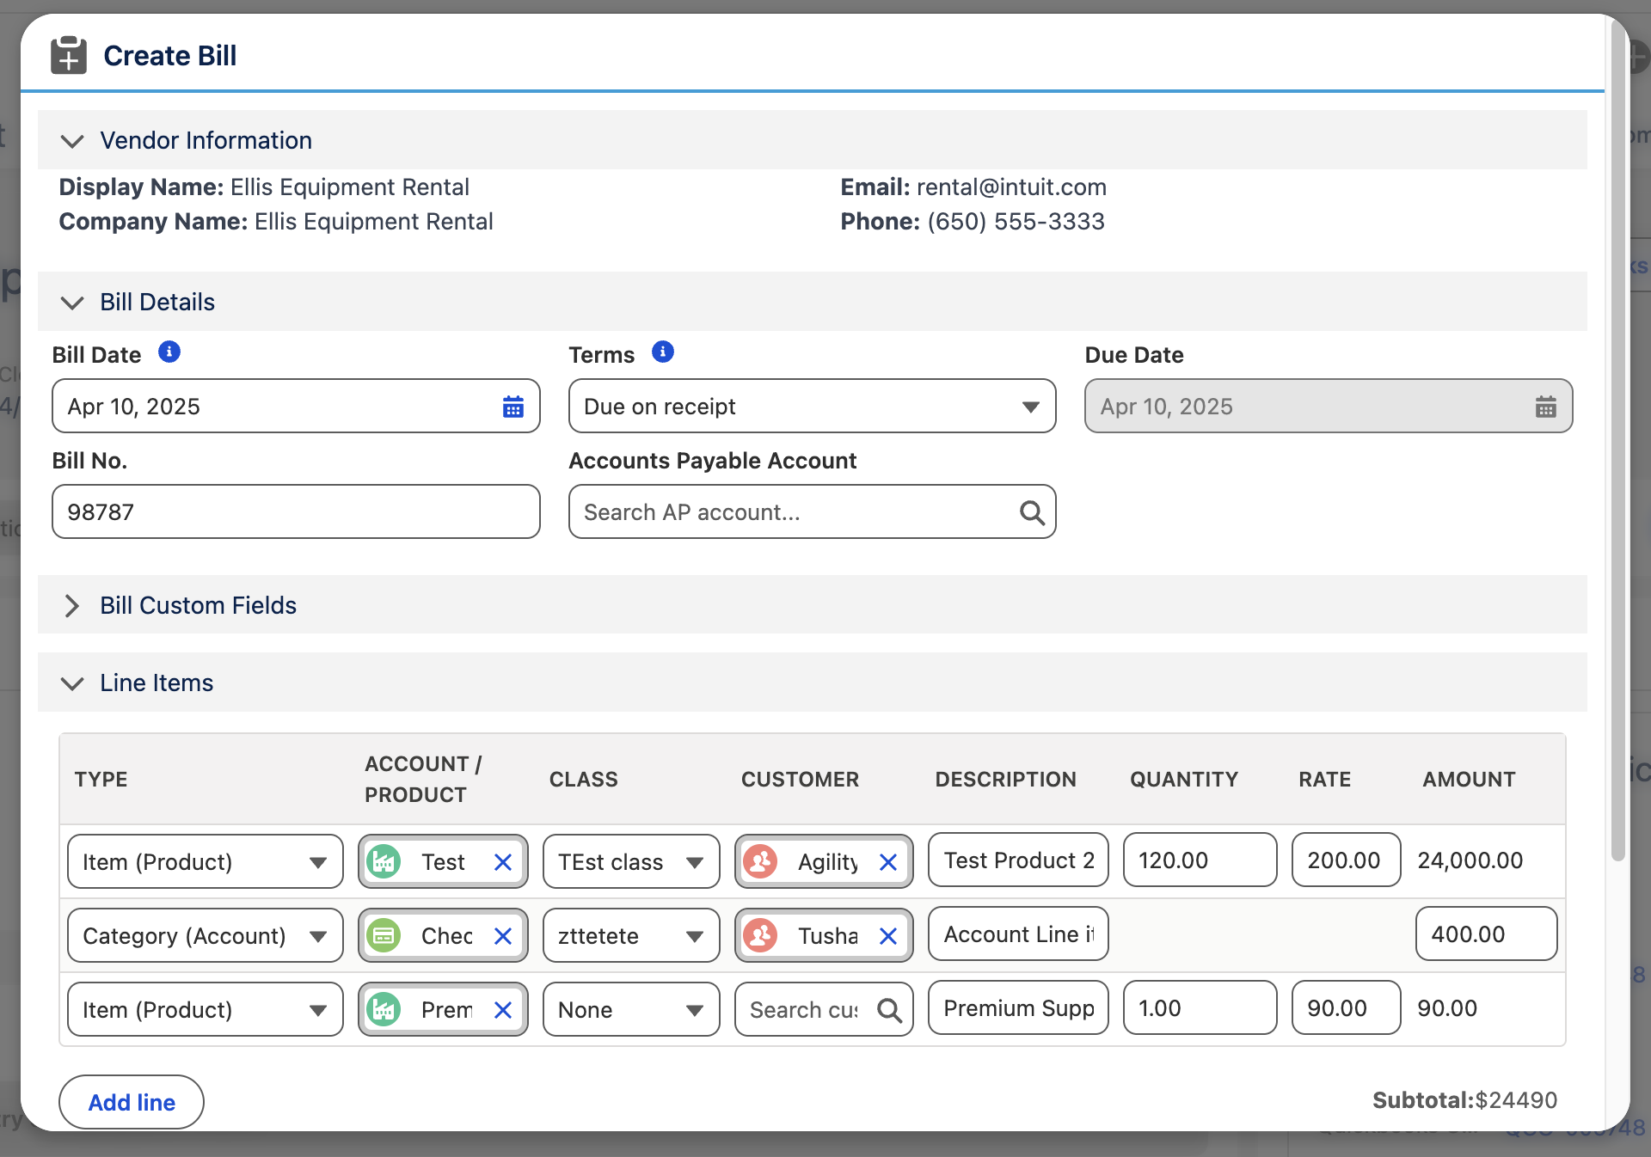Open type dropdown in Premium Supp row

click(206, 1010)
